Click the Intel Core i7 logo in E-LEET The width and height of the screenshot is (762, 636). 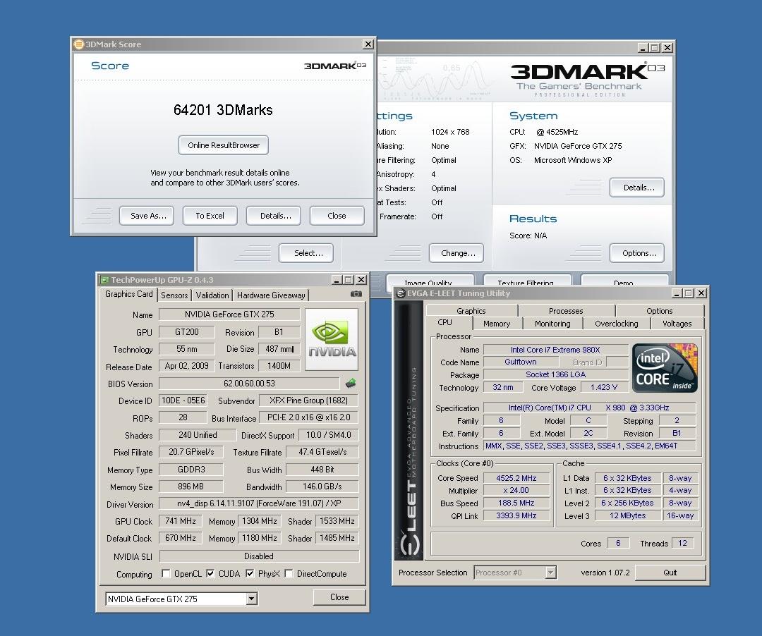click(665, 367)
